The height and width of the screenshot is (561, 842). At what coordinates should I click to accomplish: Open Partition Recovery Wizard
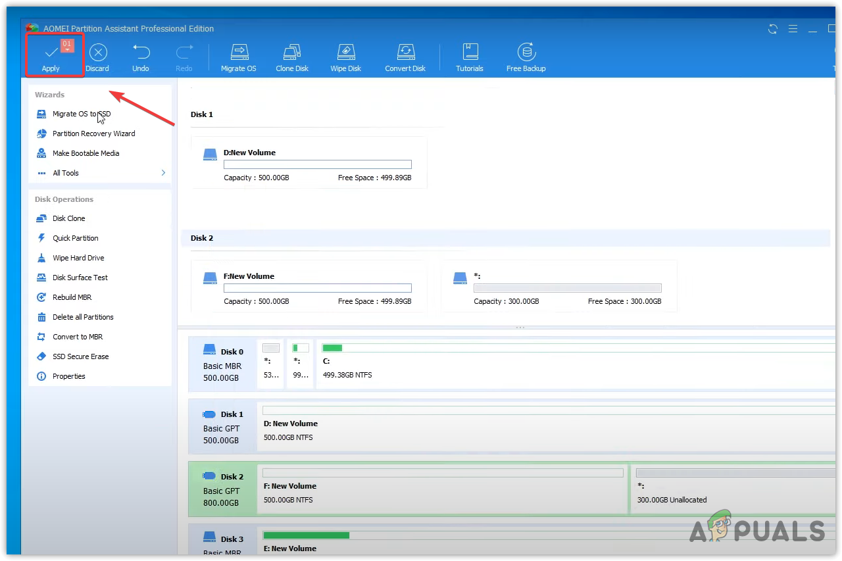click(93, 134)
